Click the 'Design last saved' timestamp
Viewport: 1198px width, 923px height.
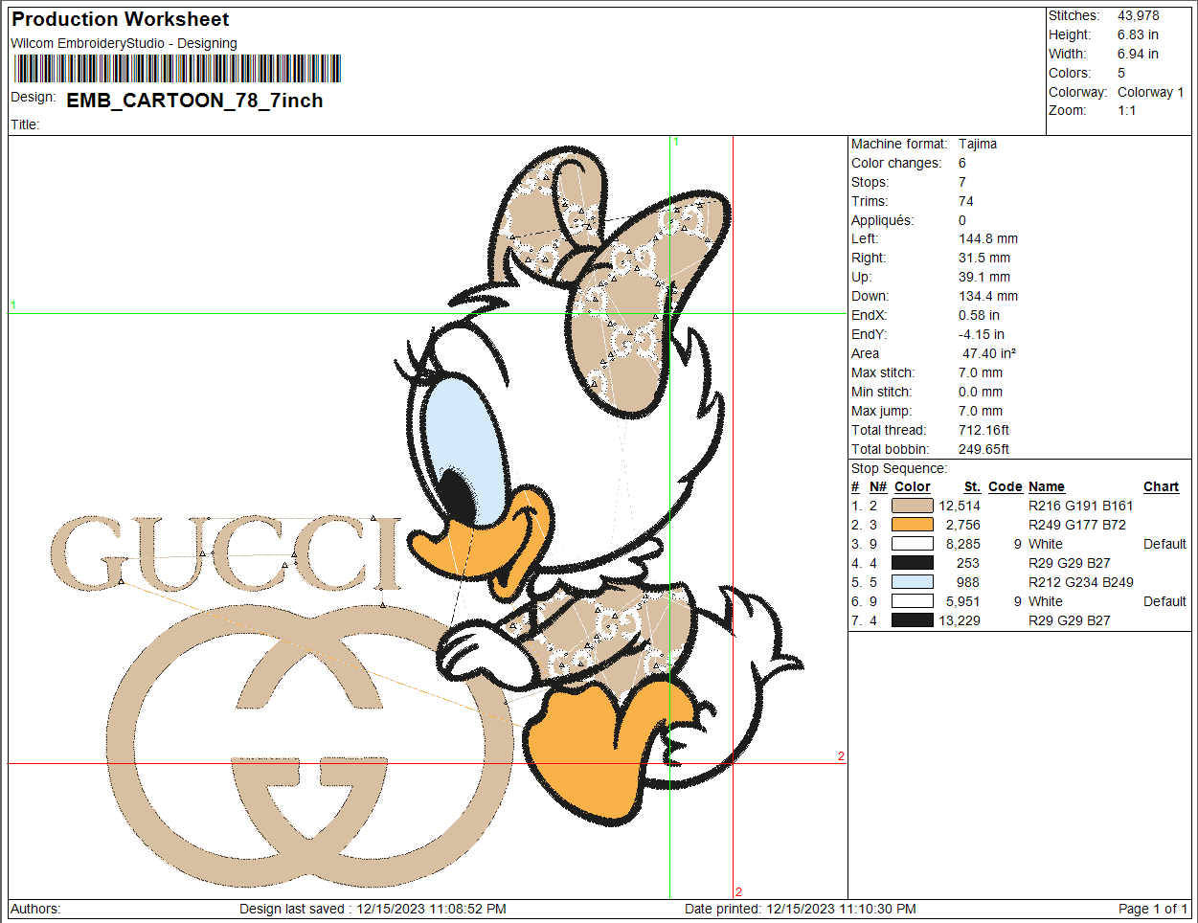(x=373, y=909)
